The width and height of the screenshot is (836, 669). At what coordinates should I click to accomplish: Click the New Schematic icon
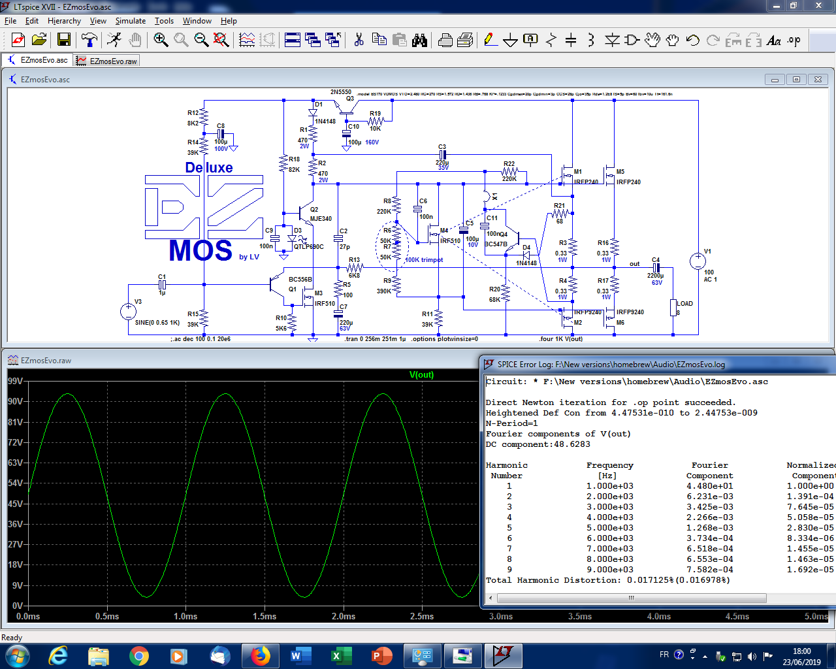click(x=18, y=40)
